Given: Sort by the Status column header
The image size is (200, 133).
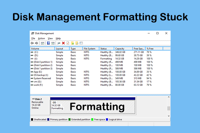Looking at the screenshot, I should click(x=107, y=49).
